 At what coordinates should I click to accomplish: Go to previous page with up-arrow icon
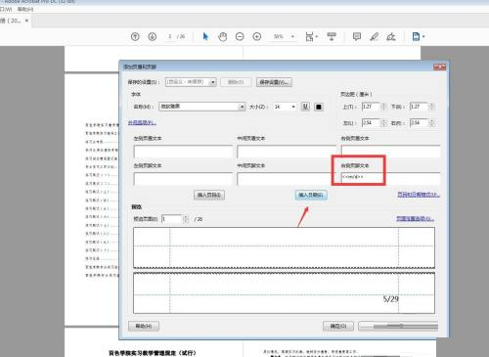click(x=135, y=36)
